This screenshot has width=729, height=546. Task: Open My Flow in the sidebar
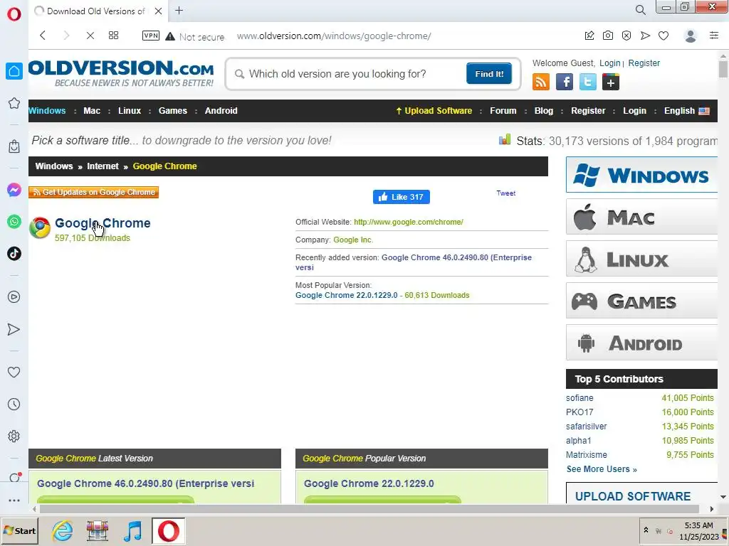click(14, 329)
